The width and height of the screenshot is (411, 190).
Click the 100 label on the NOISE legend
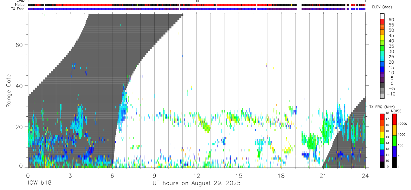(x=400, y=145)
